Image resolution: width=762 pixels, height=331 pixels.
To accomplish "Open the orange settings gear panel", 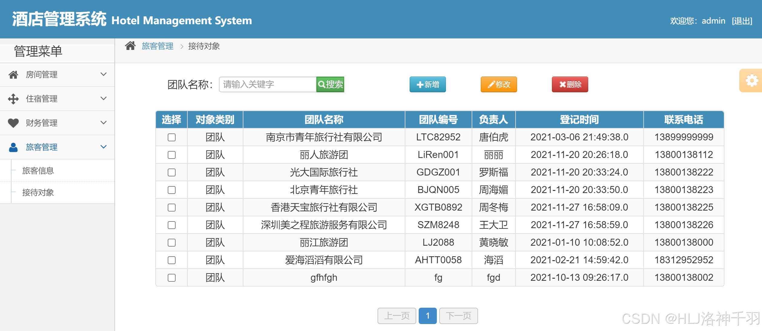I will (x=751, y=81).
